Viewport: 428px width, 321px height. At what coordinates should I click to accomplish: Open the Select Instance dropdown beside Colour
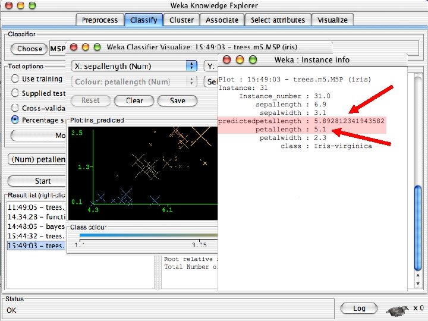click(x=210, y=81)
